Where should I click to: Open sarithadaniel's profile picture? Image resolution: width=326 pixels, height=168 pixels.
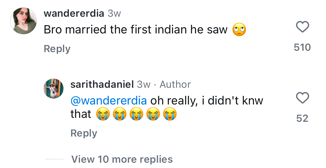(x=53, y=89)
